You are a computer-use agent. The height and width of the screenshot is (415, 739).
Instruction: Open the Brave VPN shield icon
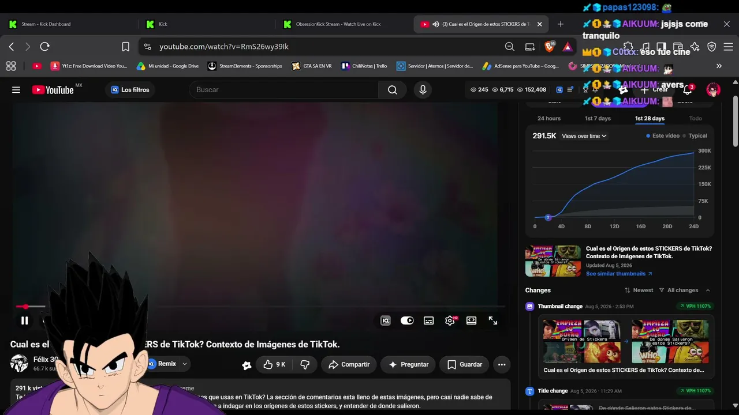click(x=712, y=47)
